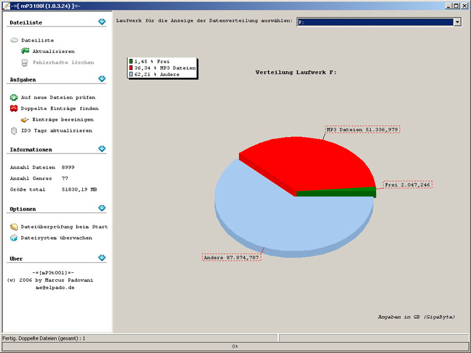
Task: Click the Fehlerhafte löschen link
Action: coord(64,62)
